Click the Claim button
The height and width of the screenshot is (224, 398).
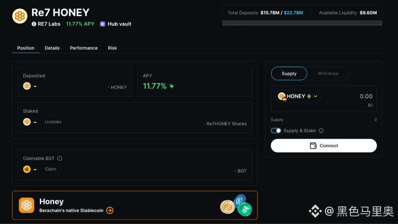tap(50, 169)
